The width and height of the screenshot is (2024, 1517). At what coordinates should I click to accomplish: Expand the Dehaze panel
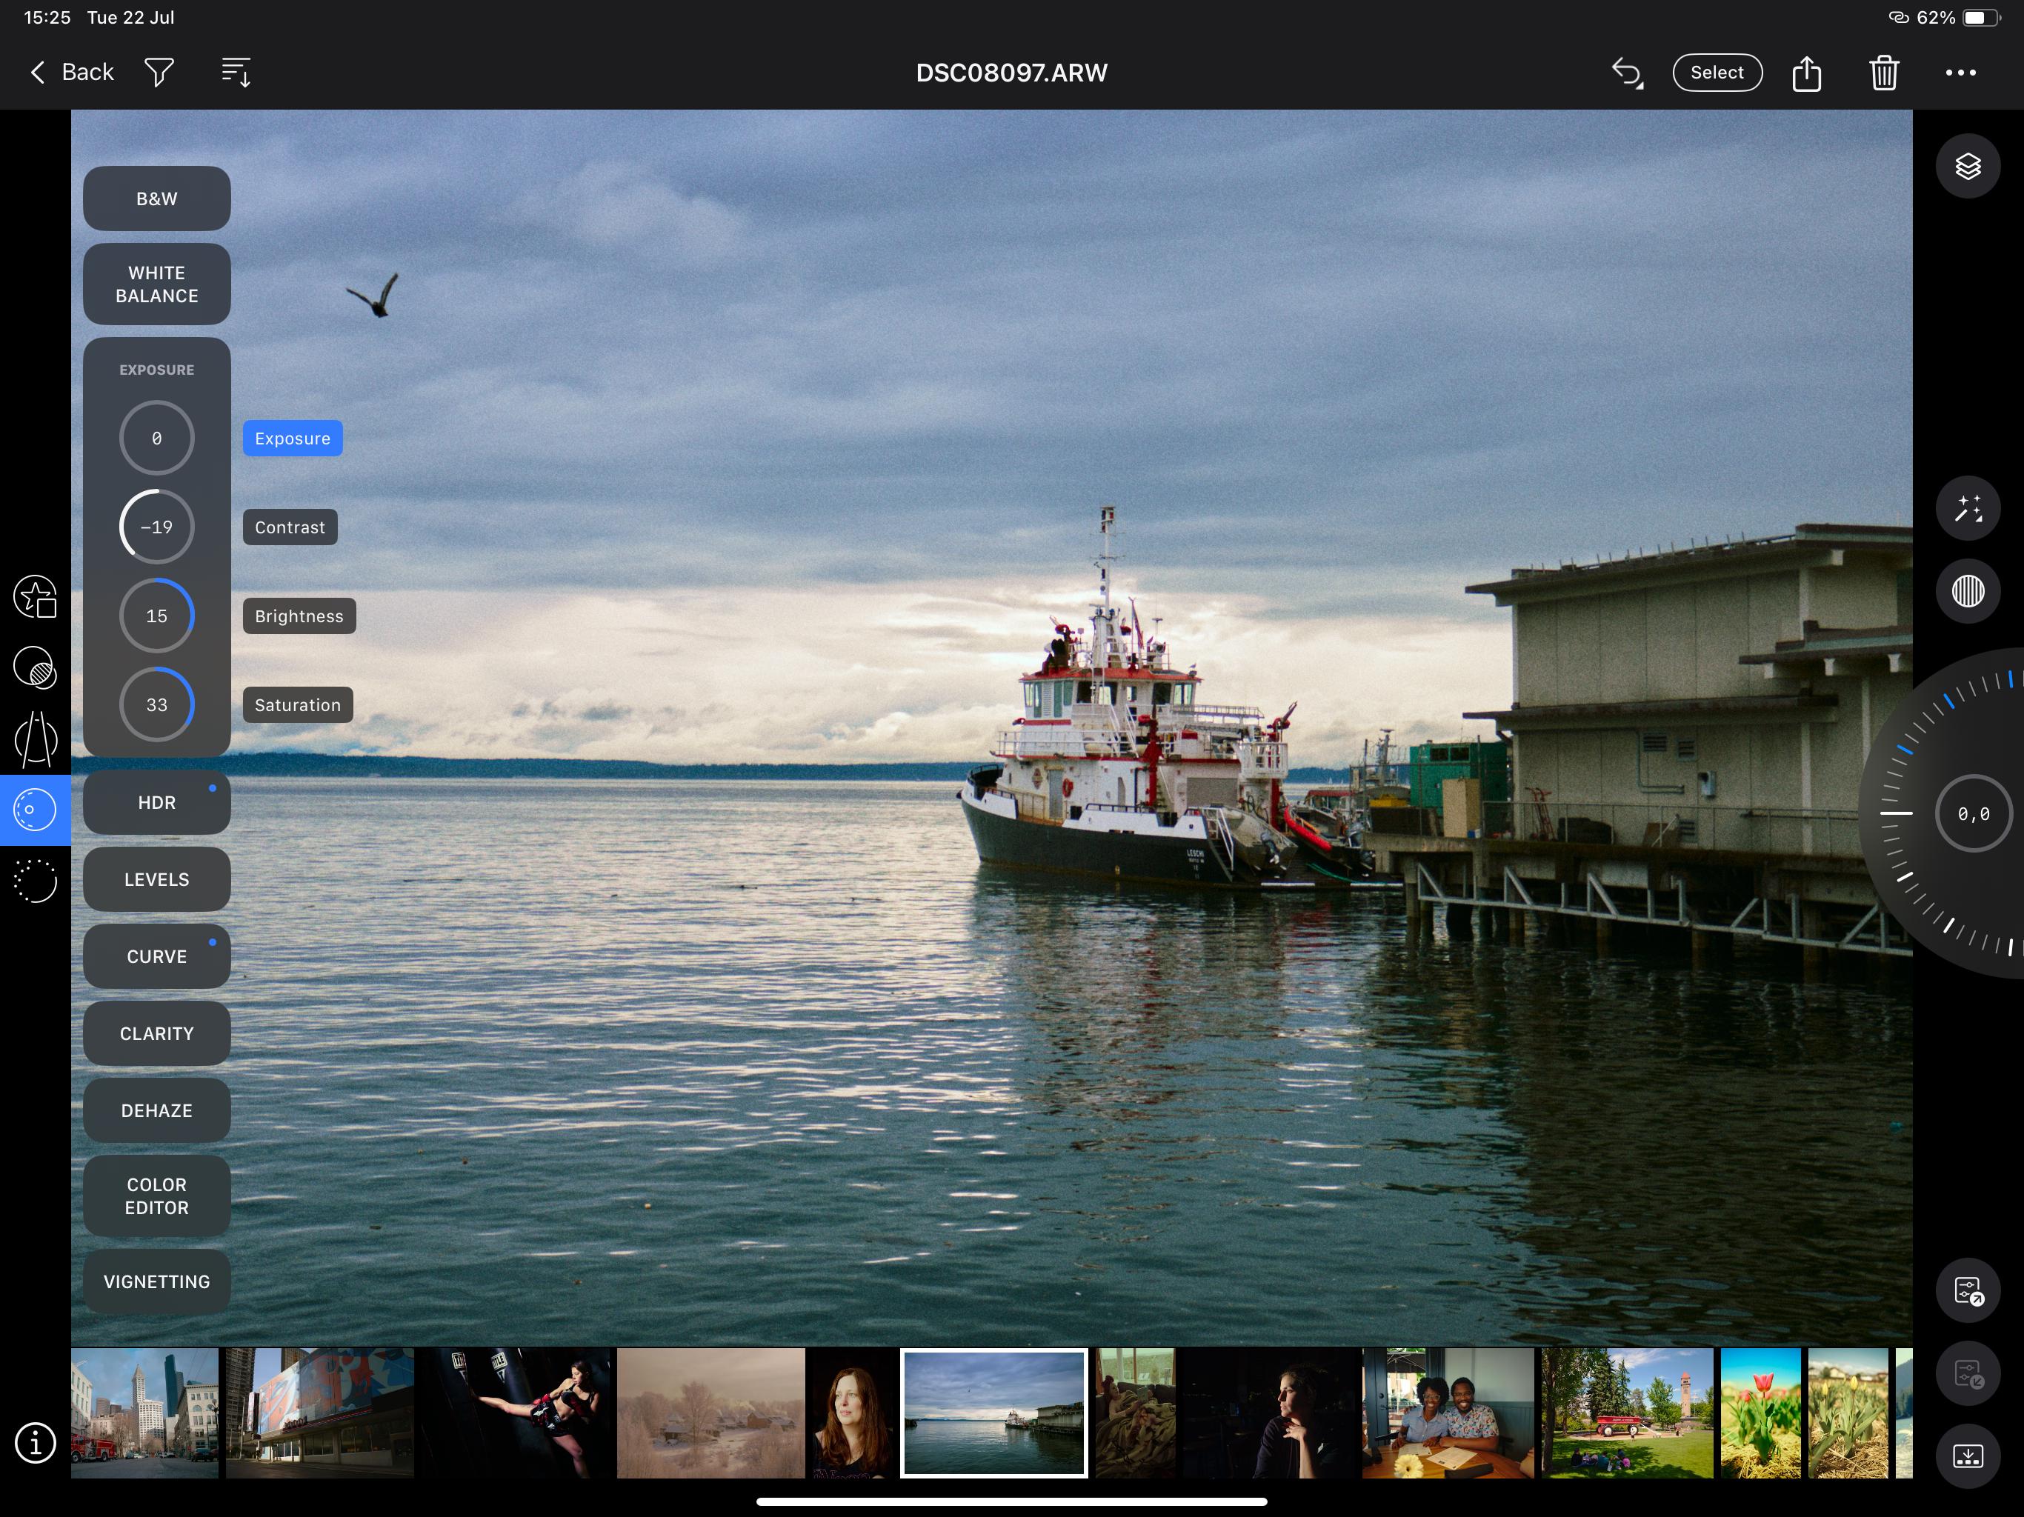156,1110
